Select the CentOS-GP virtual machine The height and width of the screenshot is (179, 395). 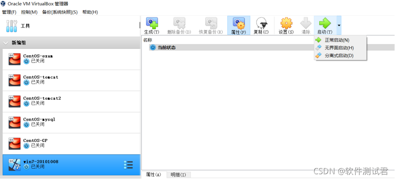point(71,144)
